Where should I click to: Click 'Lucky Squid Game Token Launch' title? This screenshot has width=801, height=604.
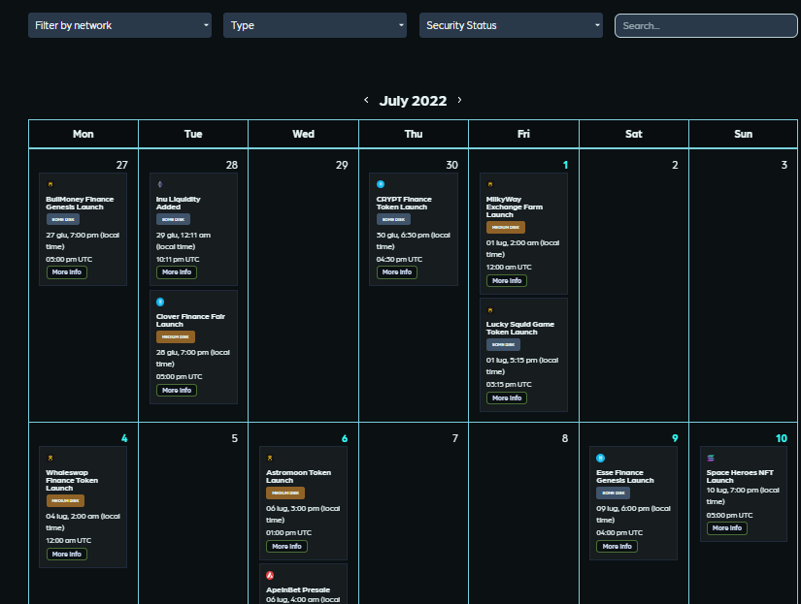pos(520,328)
